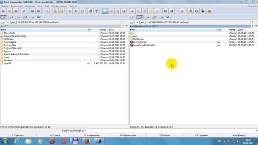The height and width of the screenshot is (145, 258).
Task: Go forward with the blue right arrow
Action: [39, 11]
